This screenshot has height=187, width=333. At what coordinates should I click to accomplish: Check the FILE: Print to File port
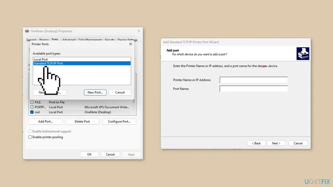coord(32,102)
